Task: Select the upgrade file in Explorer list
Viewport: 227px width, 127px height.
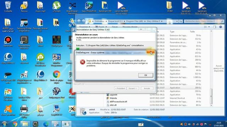Action: pos(113,95)
